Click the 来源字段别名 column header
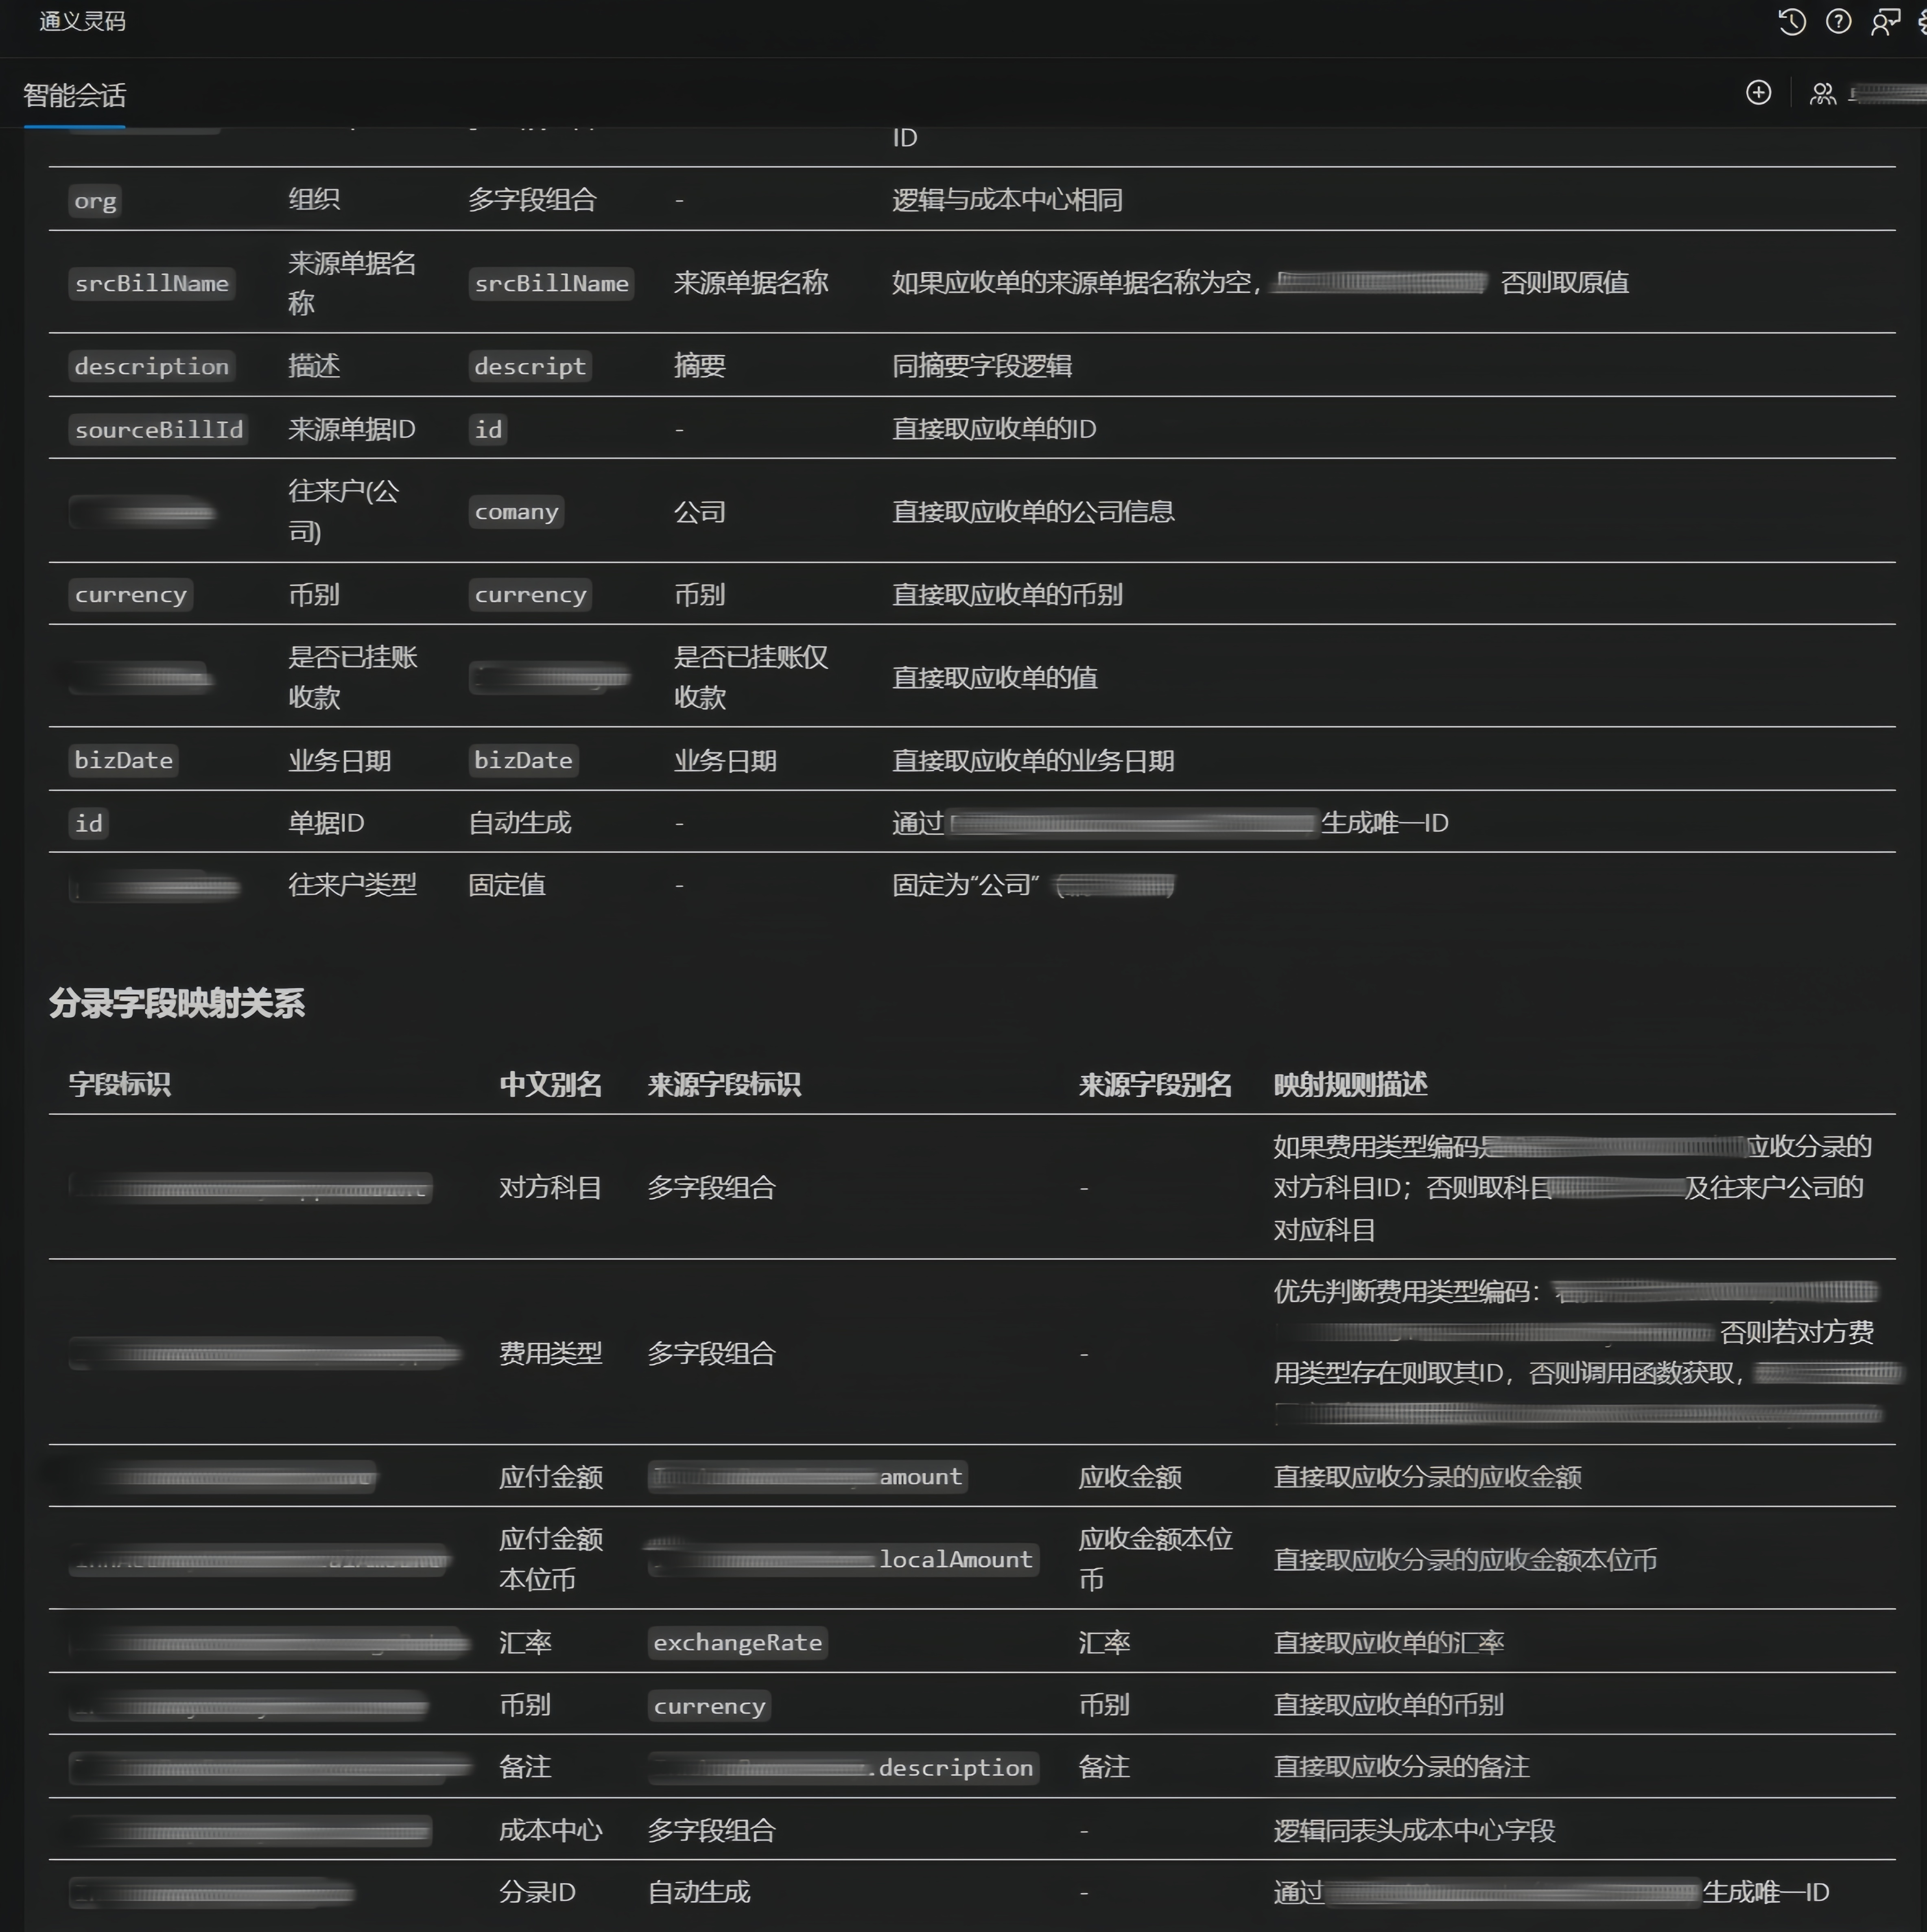The height and width of the screenshot is (1932, 1927). point(1155,1084)
